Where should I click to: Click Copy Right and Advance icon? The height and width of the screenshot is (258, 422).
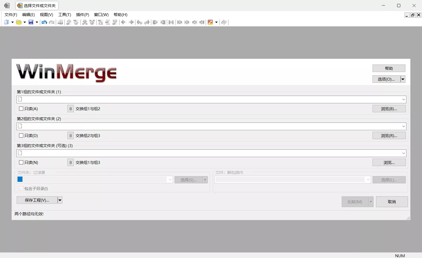tap(139, 22)
